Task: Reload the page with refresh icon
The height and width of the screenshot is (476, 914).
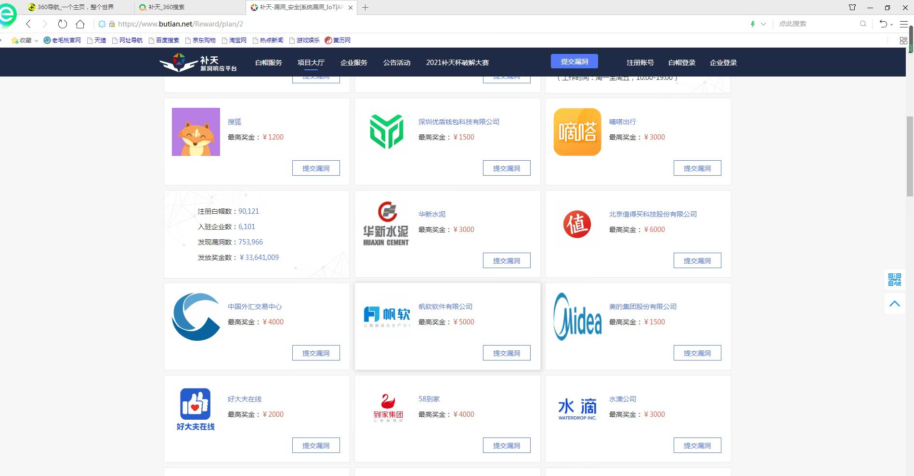Action: coord(62,24)
